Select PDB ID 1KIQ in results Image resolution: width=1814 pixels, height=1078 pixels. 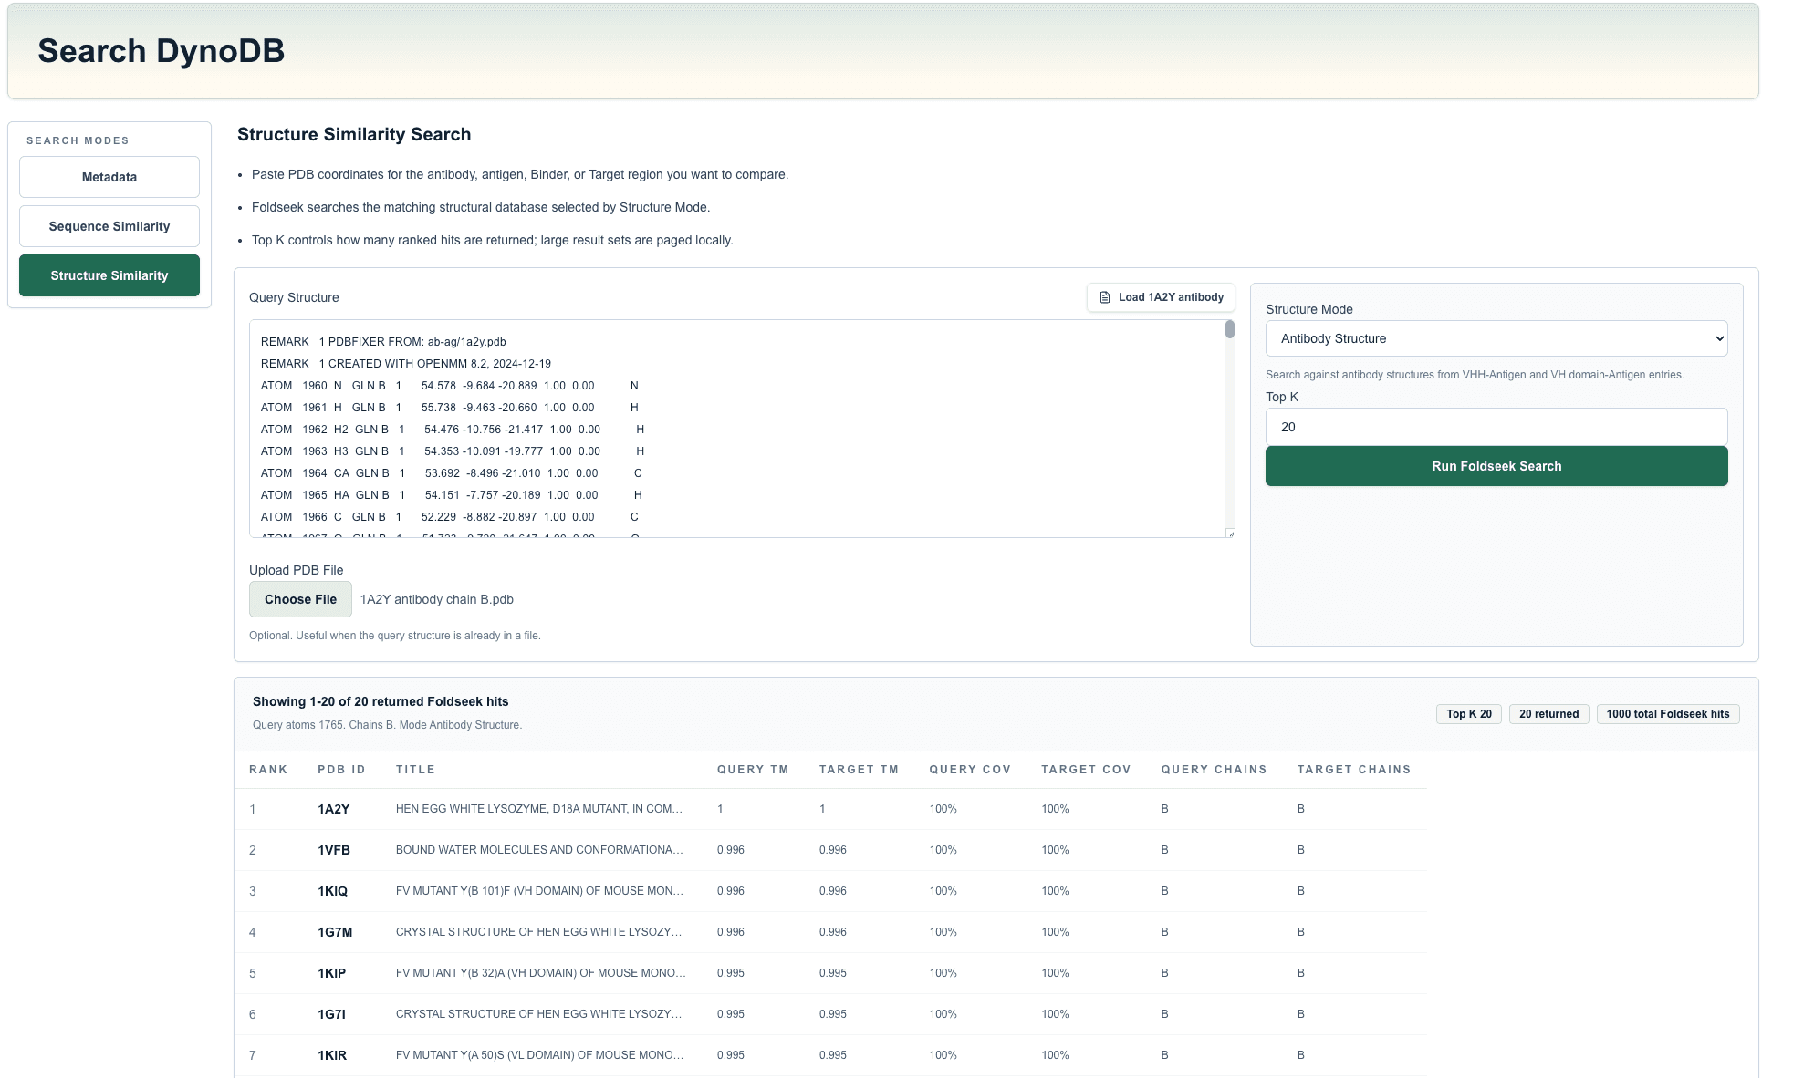coord(333,891)
